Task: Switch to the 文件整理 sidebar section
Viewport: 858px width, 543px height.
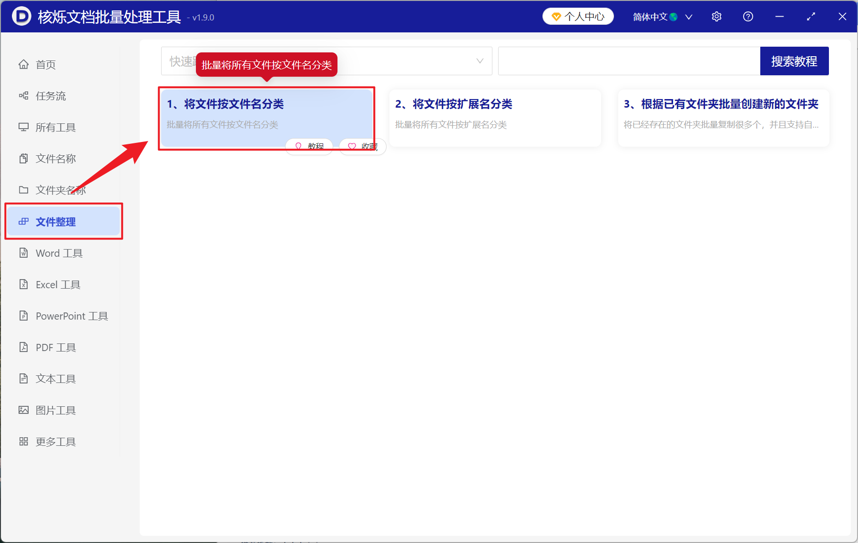Action: [55, 221]
